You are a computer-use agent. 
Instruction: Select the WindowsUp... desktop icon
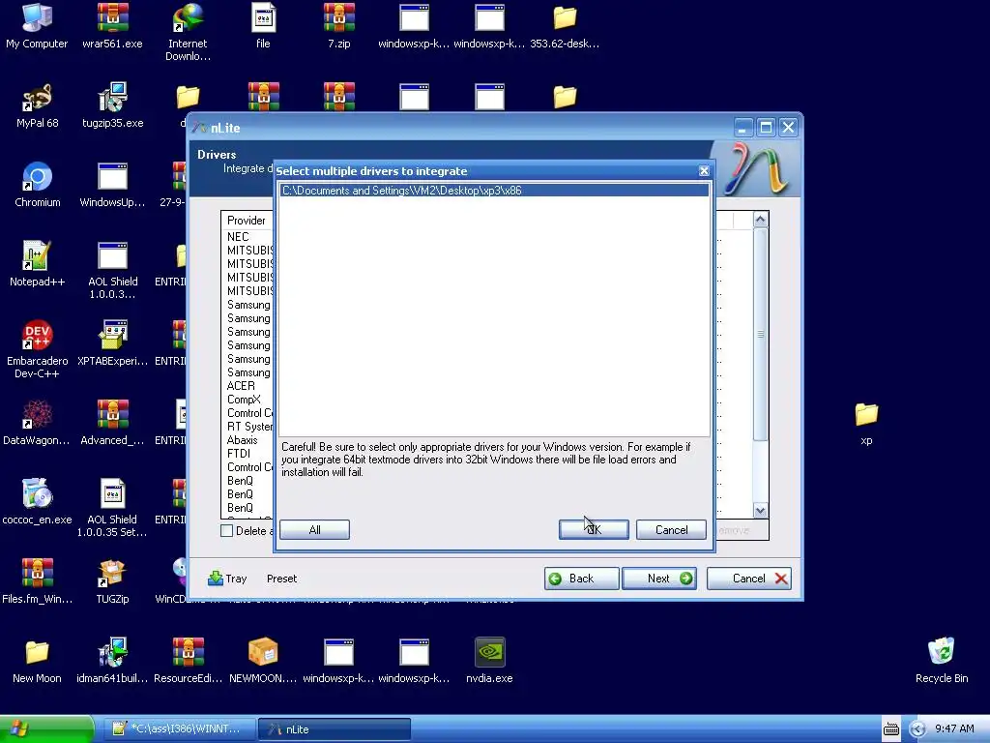point(112,185)
